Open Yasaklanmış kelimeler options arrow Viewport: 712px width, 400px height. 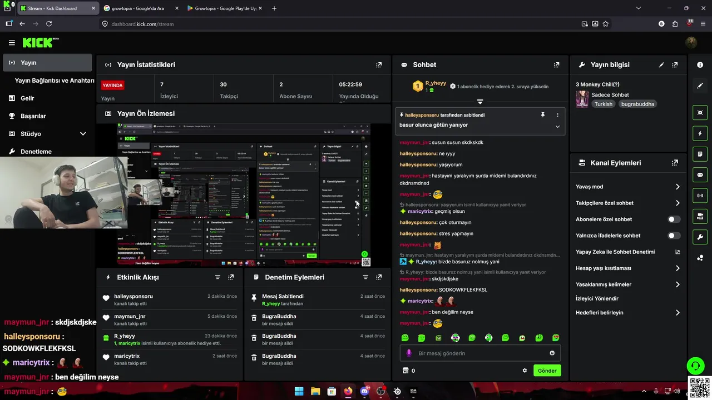click(678, 284)
